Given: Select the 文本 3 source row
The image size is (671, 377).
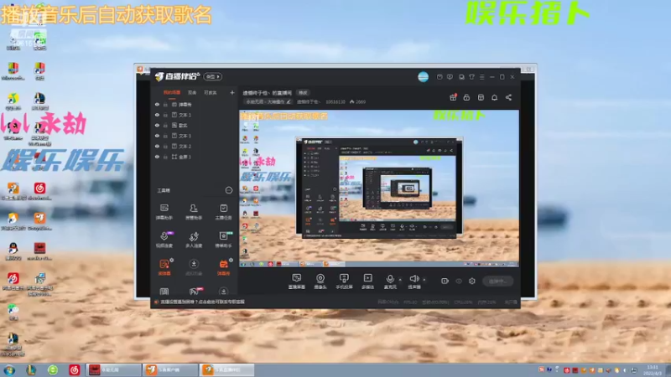Looking at the screenshot, I should (x=194, y=136).
